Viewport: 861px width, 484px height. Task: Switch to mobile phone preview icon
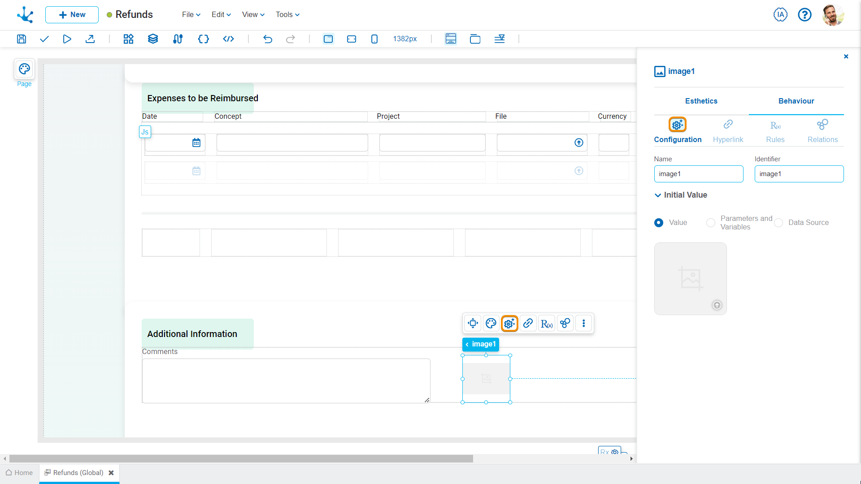pyautogui.click(x=374, y=39)
